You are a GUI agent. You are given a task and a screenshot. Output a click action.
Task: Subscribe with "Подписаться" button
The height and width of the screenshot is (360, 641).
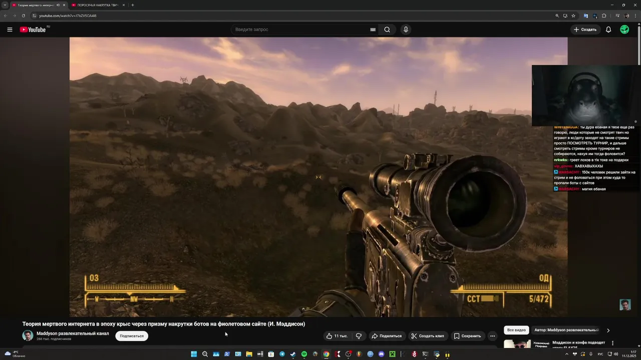[x=132, y=336]
